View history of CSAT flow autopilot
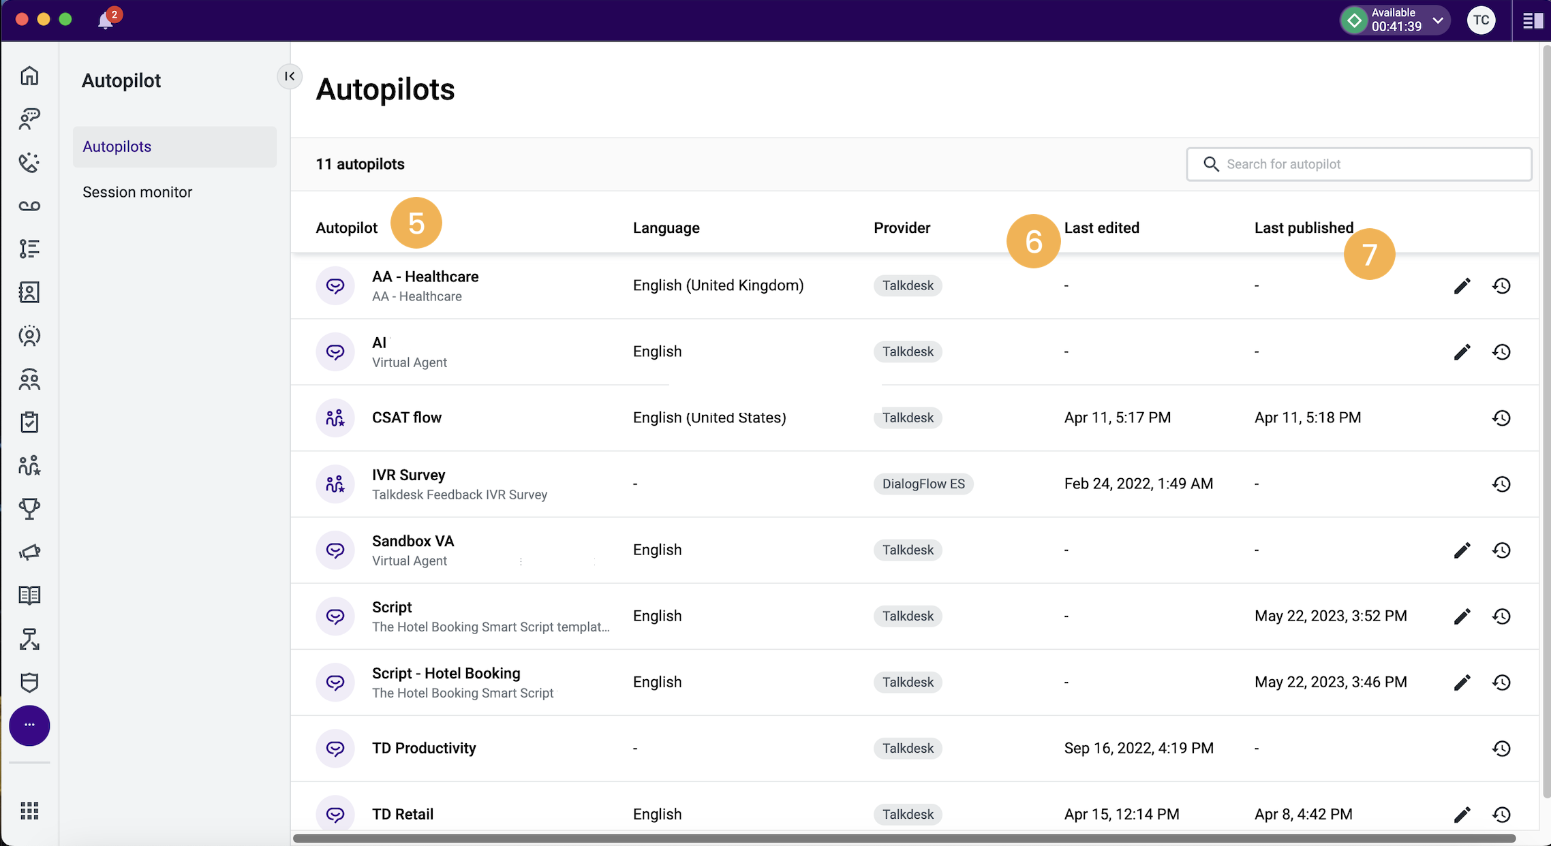 coord(1501,418)
